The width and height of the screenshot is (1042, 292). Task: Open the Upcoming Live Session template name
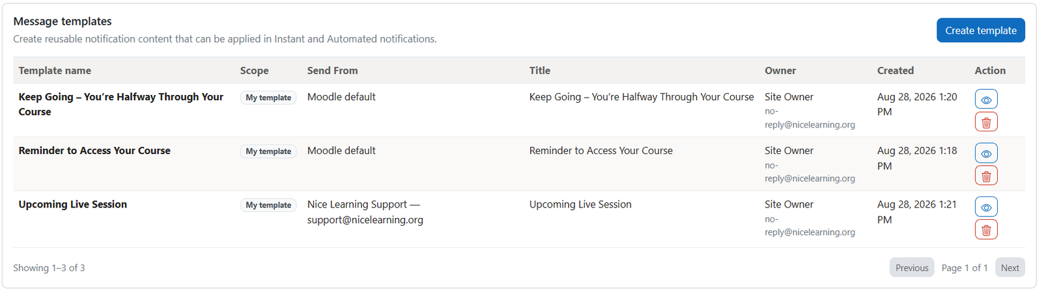(73, 204)
